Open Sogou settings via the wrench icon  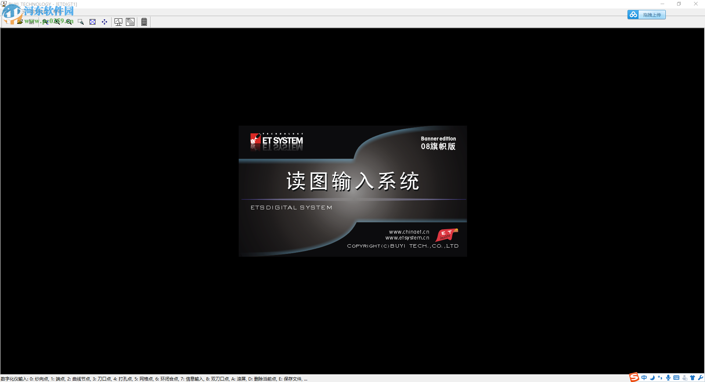(x=701, y=378)
